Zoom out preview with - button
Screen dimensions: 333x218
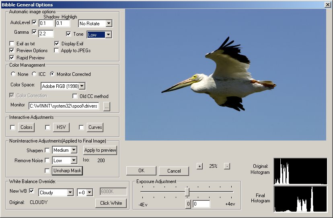(x=227, y=166)
